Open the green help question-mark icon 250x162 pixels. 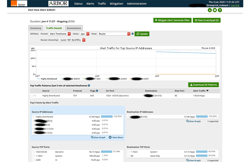click(x=220, y=10)
